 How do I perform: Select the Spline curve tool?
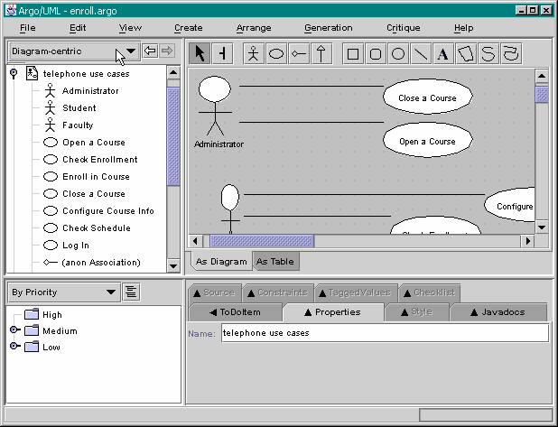point(488,54)
